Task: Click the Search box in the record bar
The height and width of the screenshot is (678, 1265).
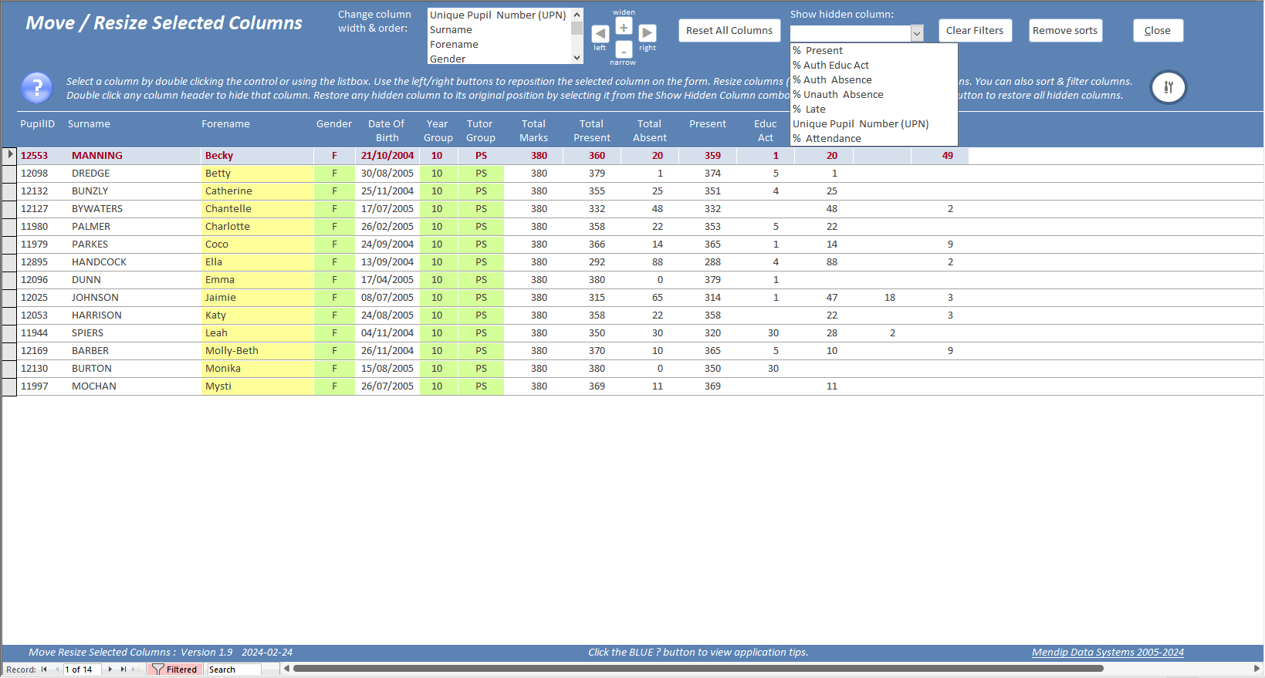Action: tap(234, 670)
